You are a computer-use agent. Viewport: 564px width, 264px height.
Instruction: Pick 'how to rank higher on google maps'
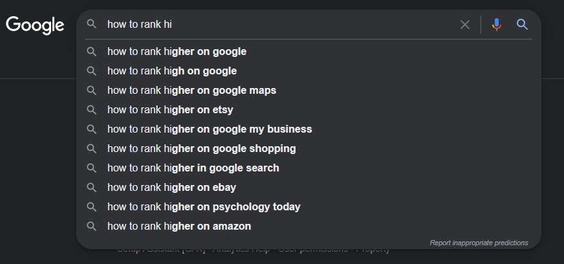click(x=191, y=90)
